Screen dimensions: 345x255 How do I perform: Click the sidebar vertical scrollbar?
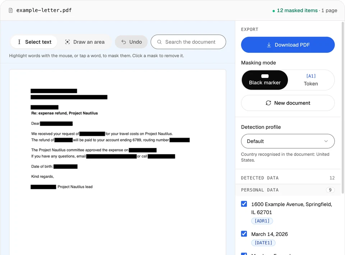343,108
